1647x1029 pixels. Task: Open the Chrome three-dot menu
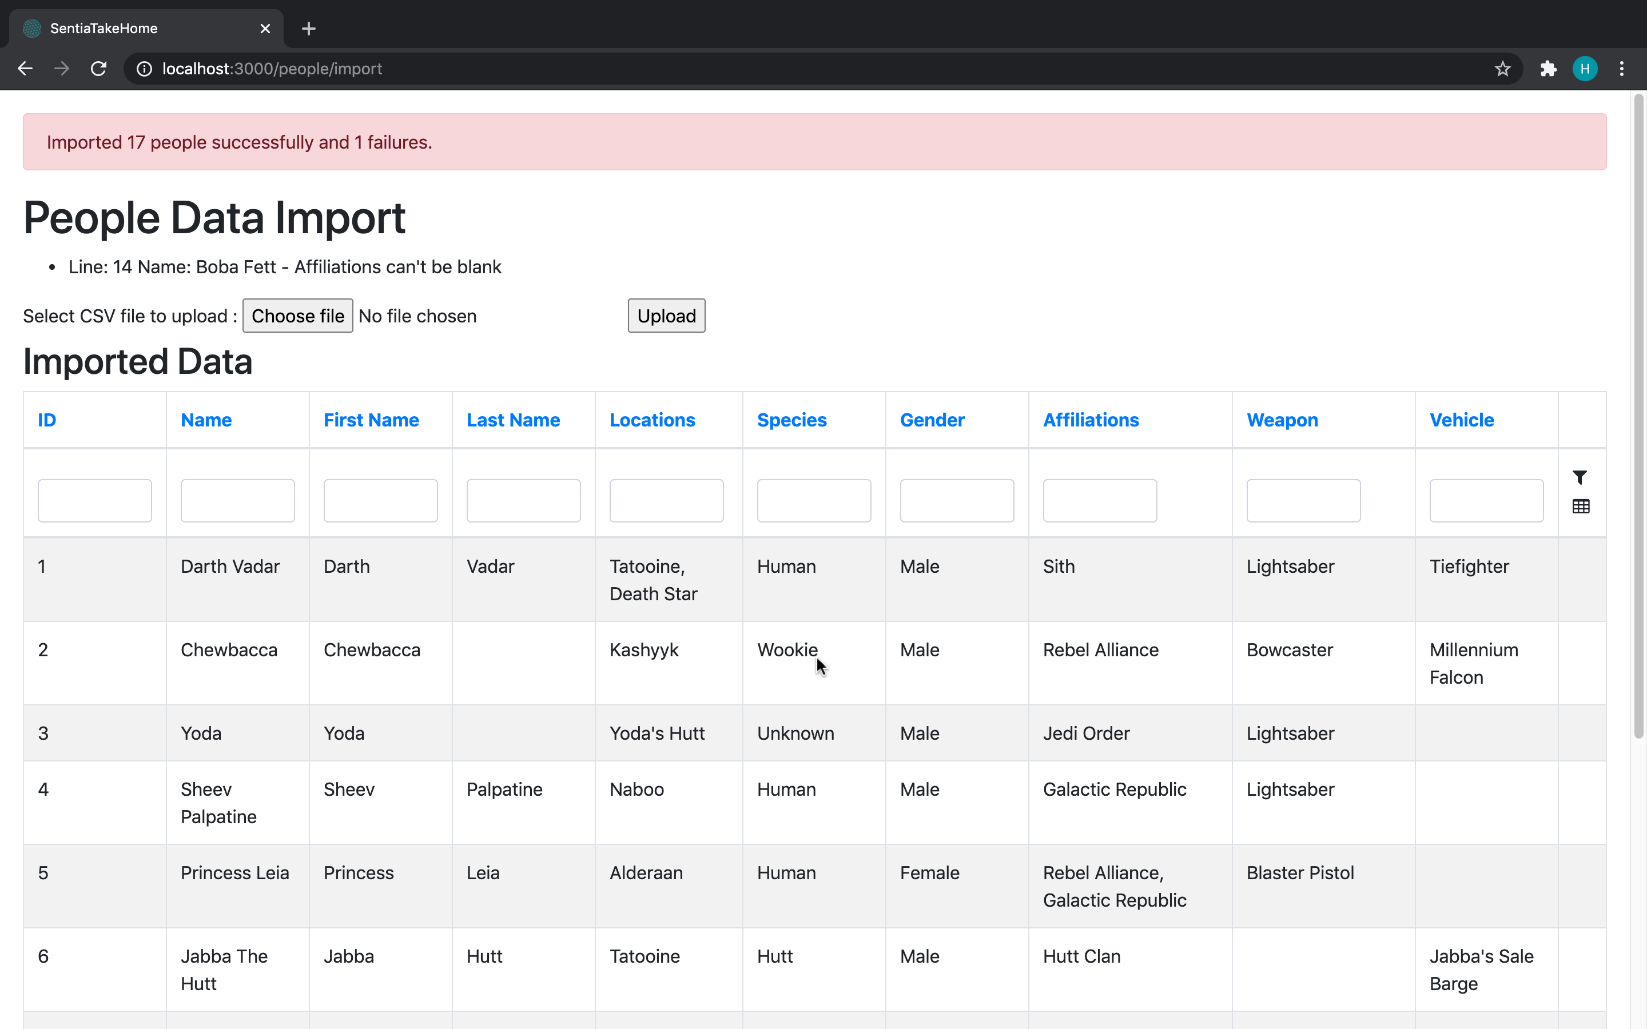1621,69
